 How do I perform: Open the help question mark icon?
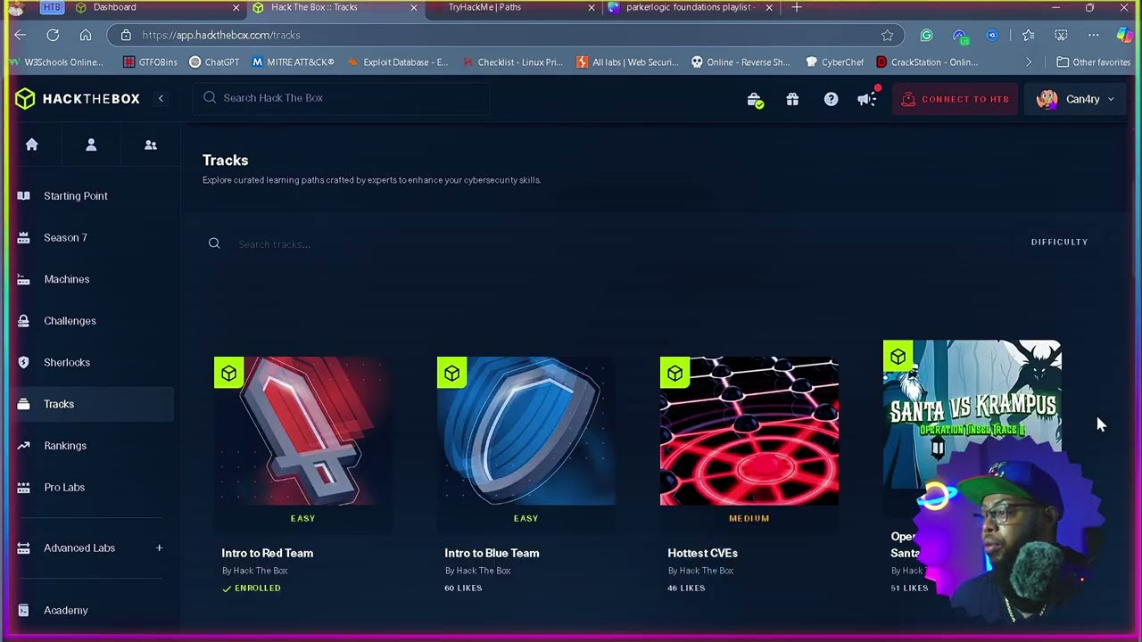click(831, 99)
